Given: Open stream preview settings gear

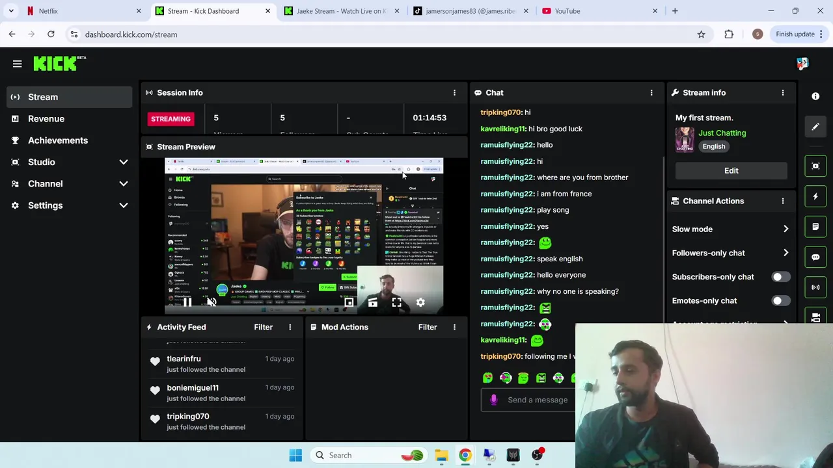Looking at the screenshot, I should tap(420, 302).
